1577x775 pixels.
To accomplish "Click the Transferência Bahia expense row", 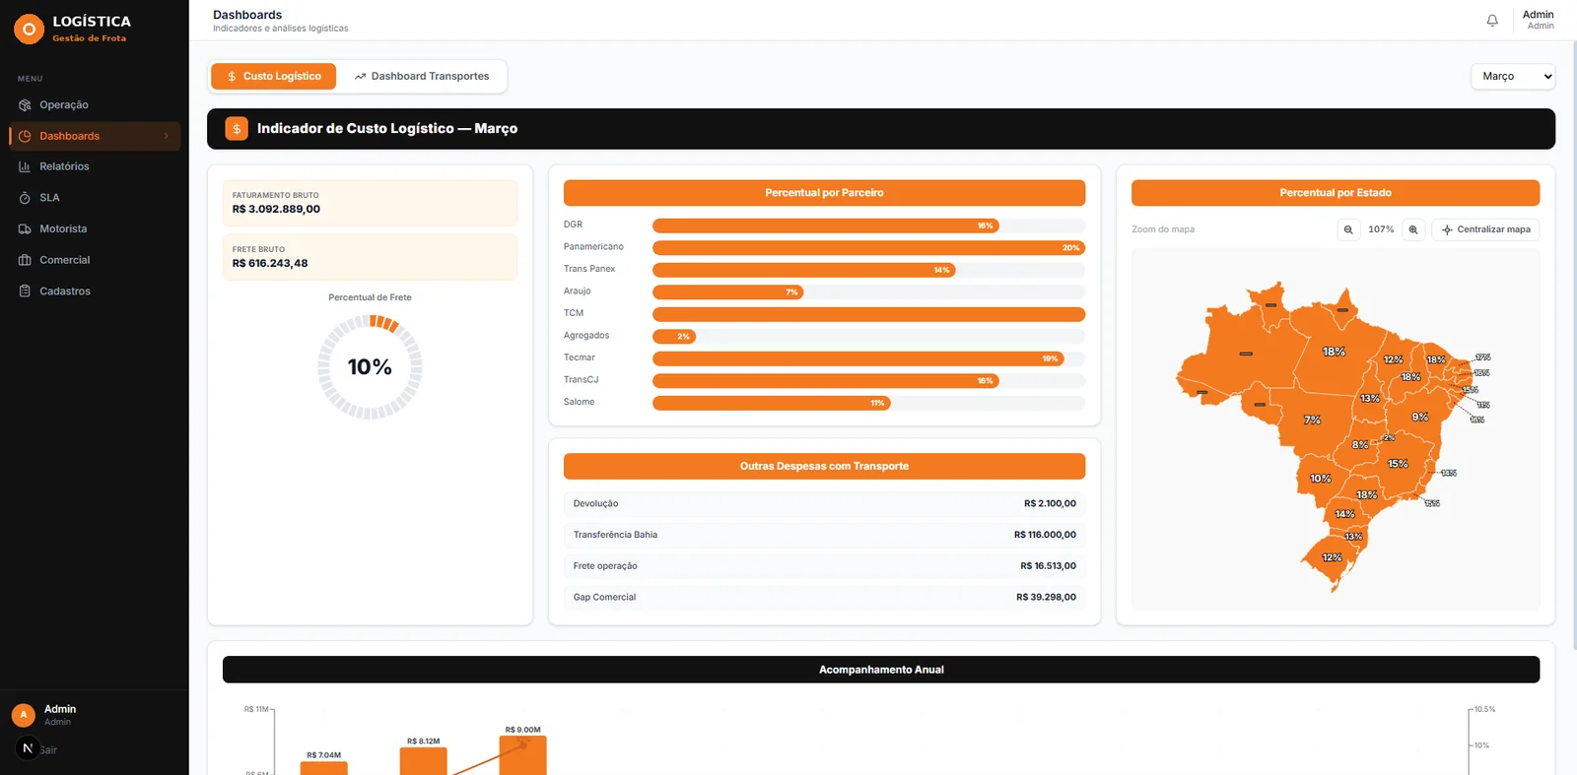I will 824,535.
